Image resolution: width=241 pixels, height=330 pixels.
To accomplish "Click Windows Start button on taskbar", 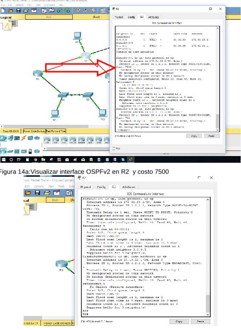I will [3, 159].
